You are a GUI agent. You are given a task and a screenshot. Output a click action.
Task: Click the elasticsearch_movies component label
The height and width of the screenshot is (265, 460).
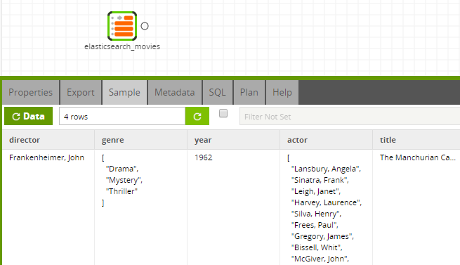pyautogui.click(x=122, y=46)
